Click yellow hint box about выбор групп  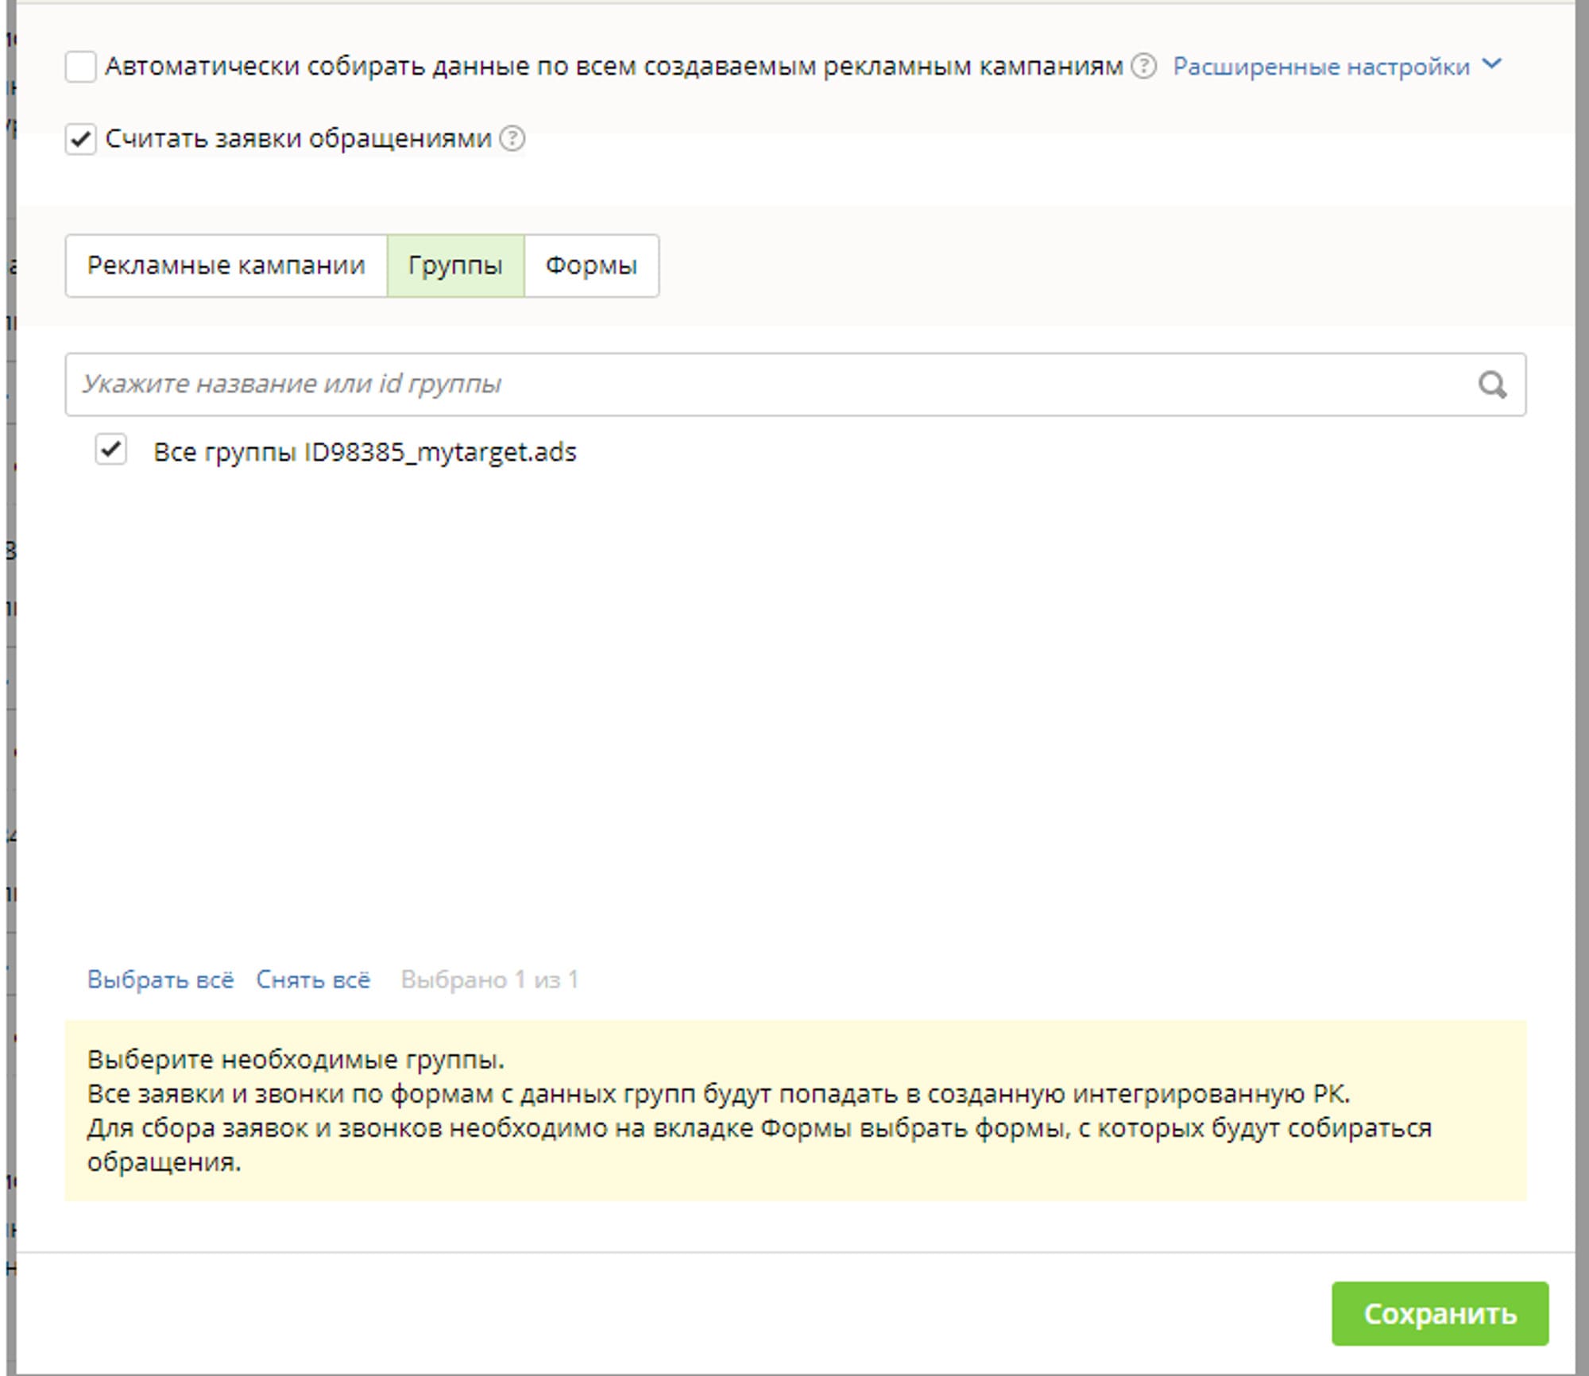(794, 1111)
